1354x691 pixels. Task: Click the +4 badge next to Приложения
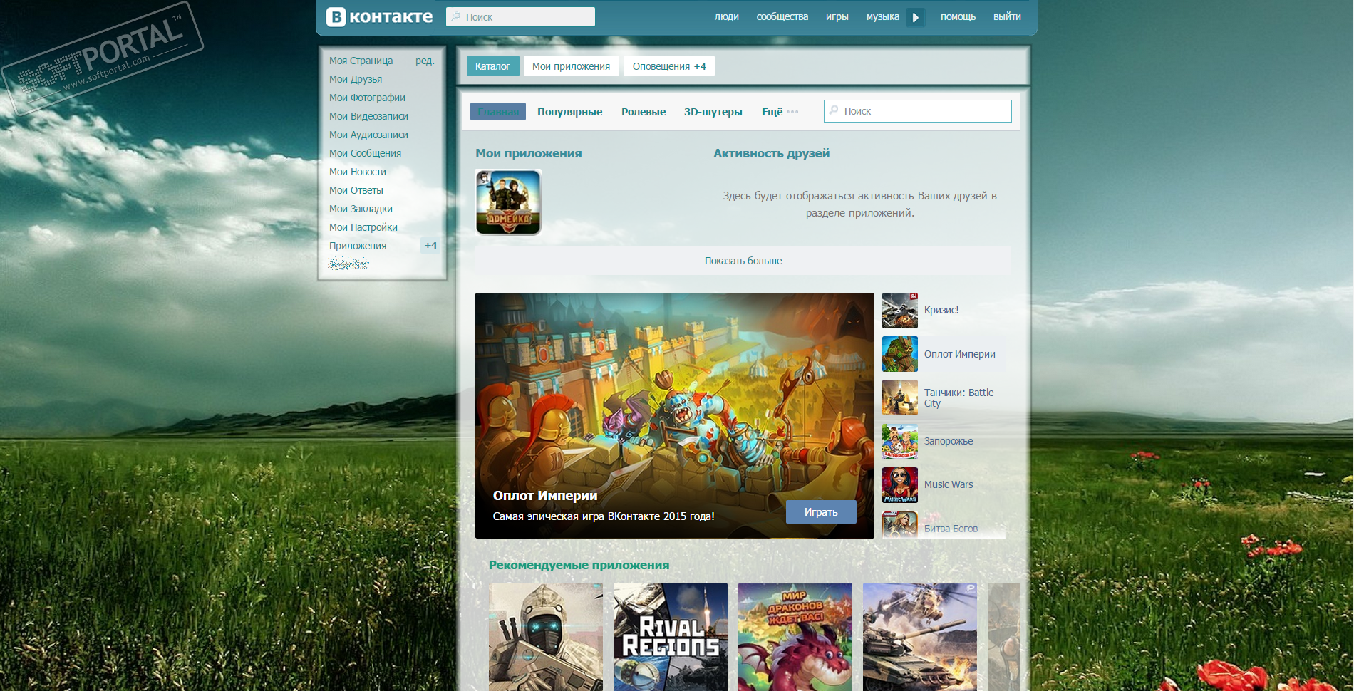(x=430, y=246)
